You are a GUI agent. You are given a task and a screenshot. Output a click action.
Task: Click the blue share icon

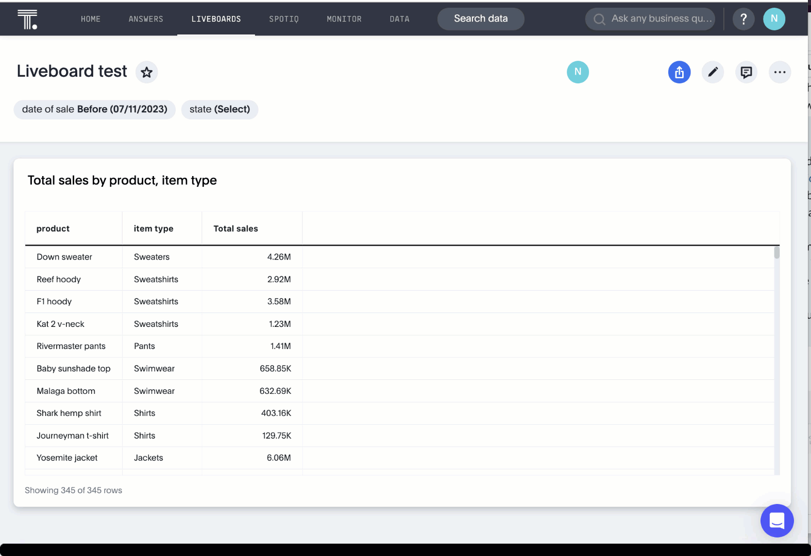tap(679, 72)
